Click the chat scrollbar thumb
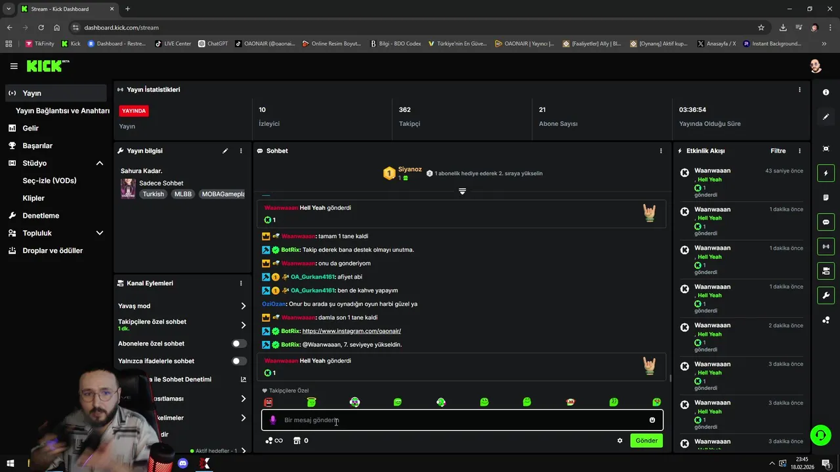 click(669, 377)
